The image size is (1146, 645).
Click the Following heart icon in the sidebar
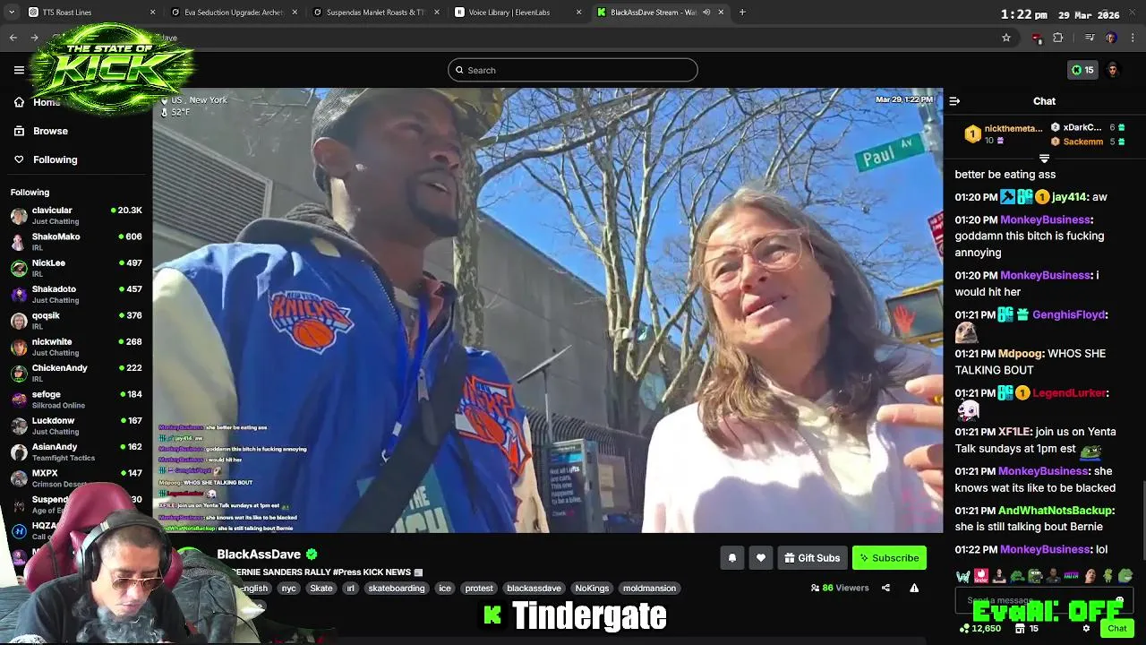pos(19,159)
